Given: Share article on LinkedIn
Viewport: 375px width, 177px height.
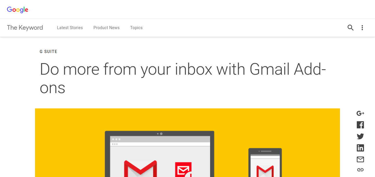Looking at the screenshot, I should pos(360,148).
